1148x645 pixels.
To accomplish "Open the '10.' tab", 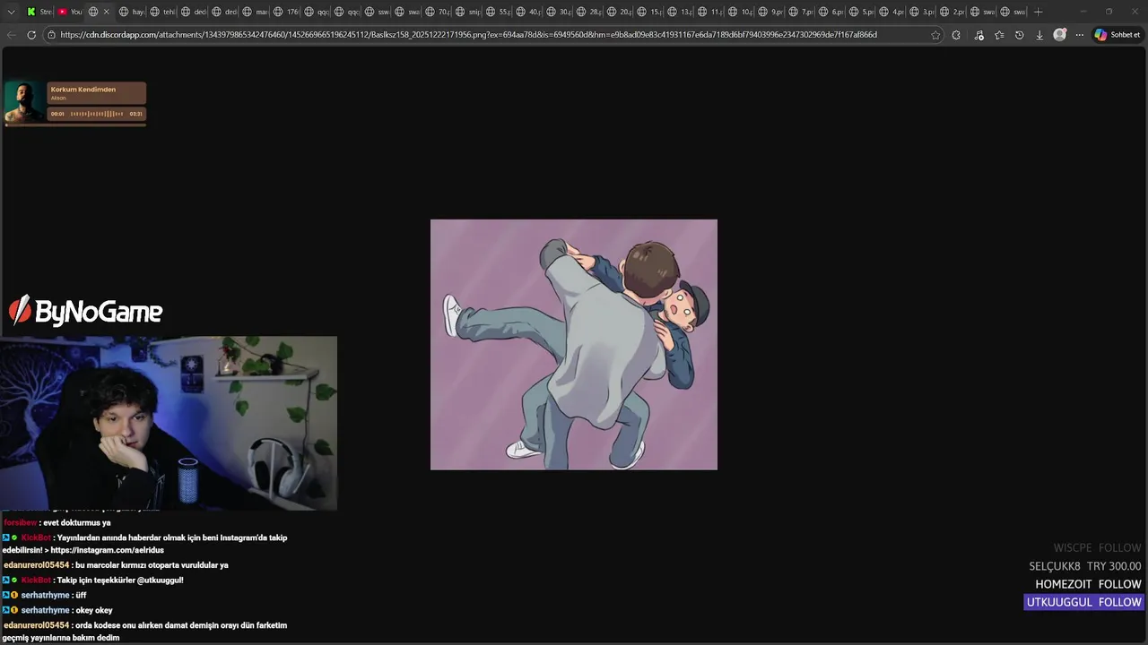I will [741, 12].
